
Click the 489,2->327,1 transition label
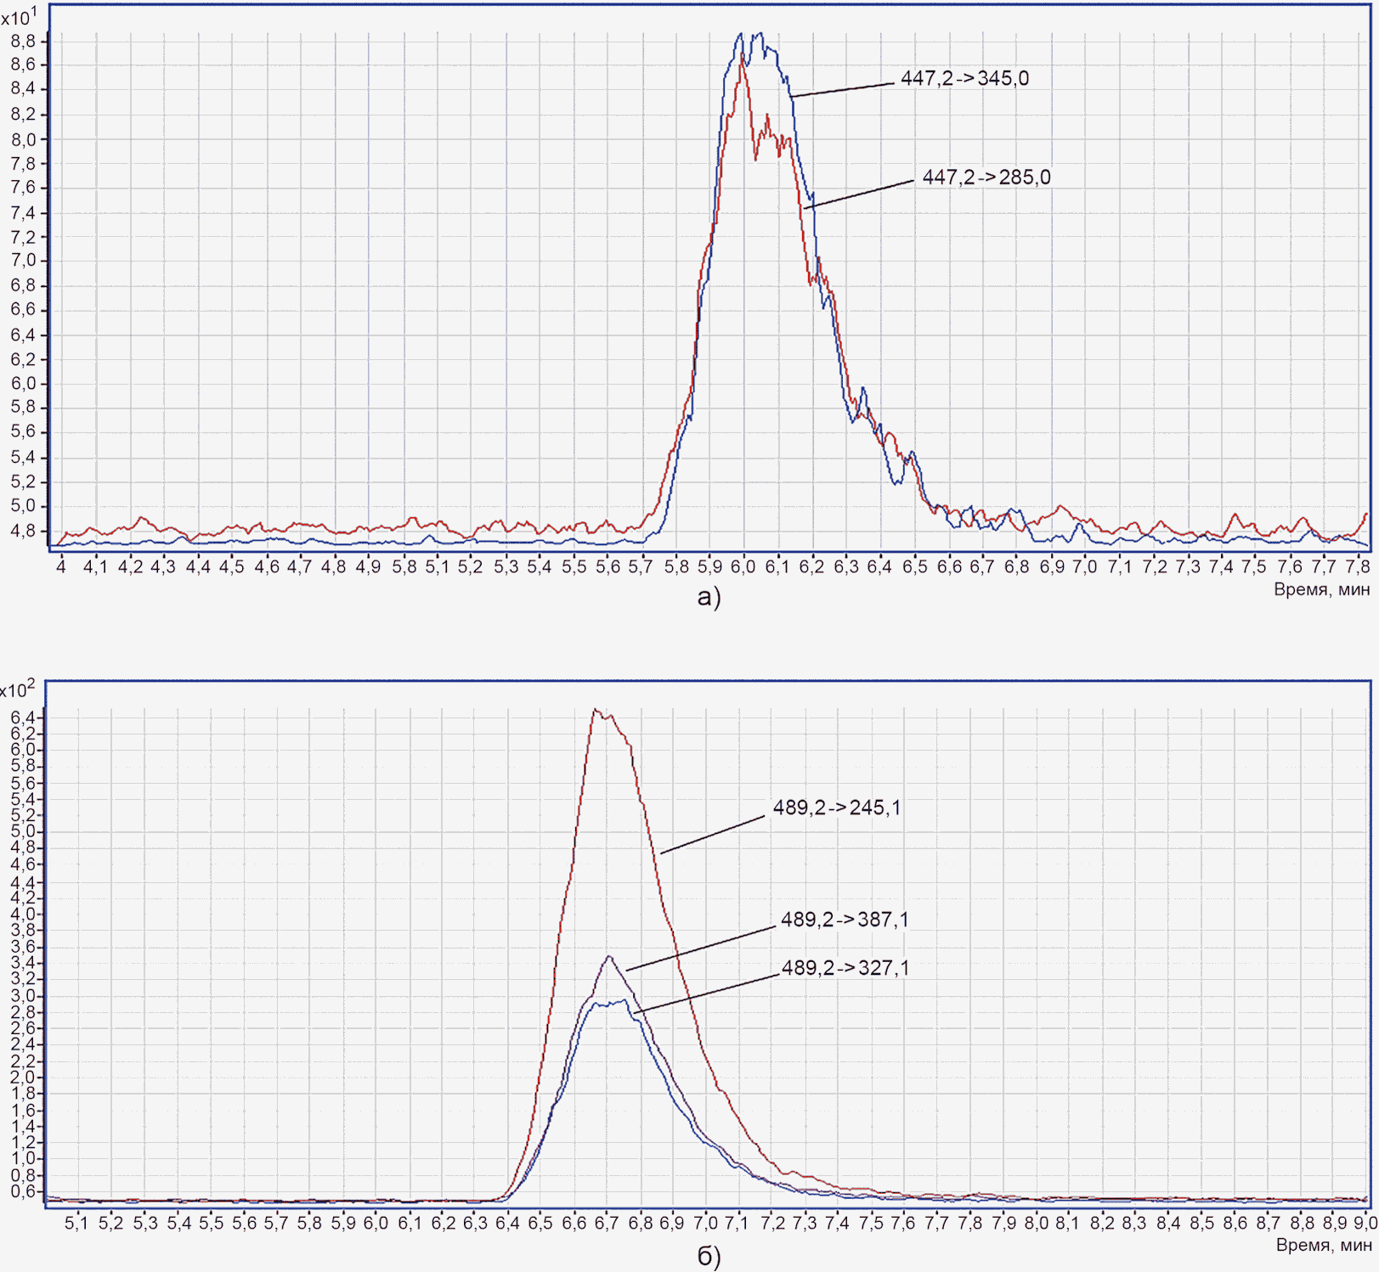pyautogui.click(x=845, y=968)
